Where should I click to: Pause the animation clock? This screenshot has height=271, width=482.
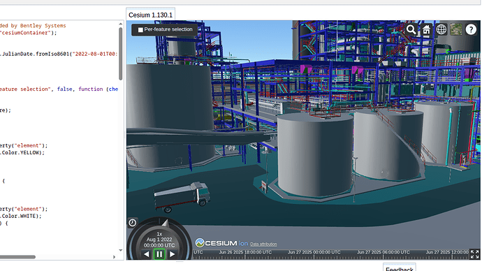[159, 254]
